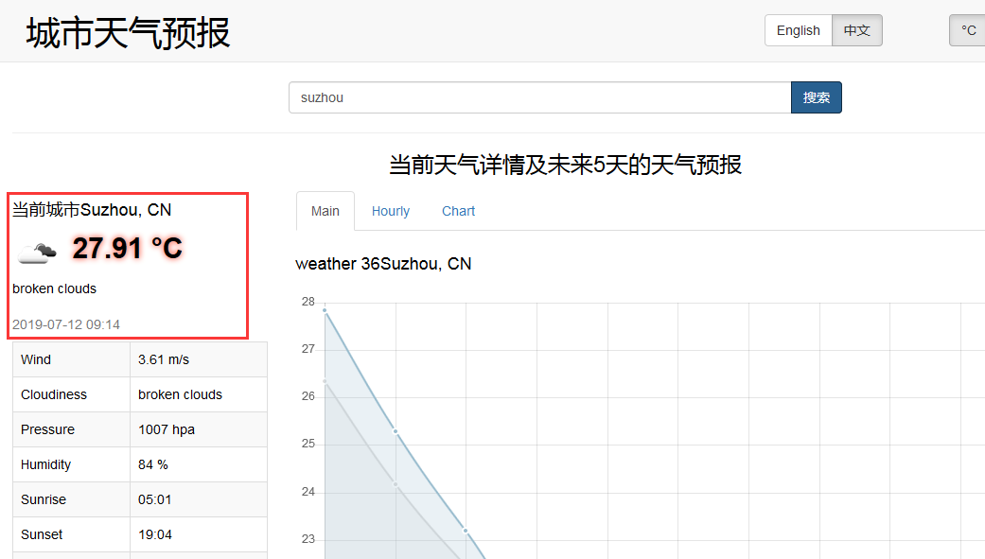The image size is (985, 559).
Task: Click the 1007 hpa pressure value
Action: [x=166, y=429]
